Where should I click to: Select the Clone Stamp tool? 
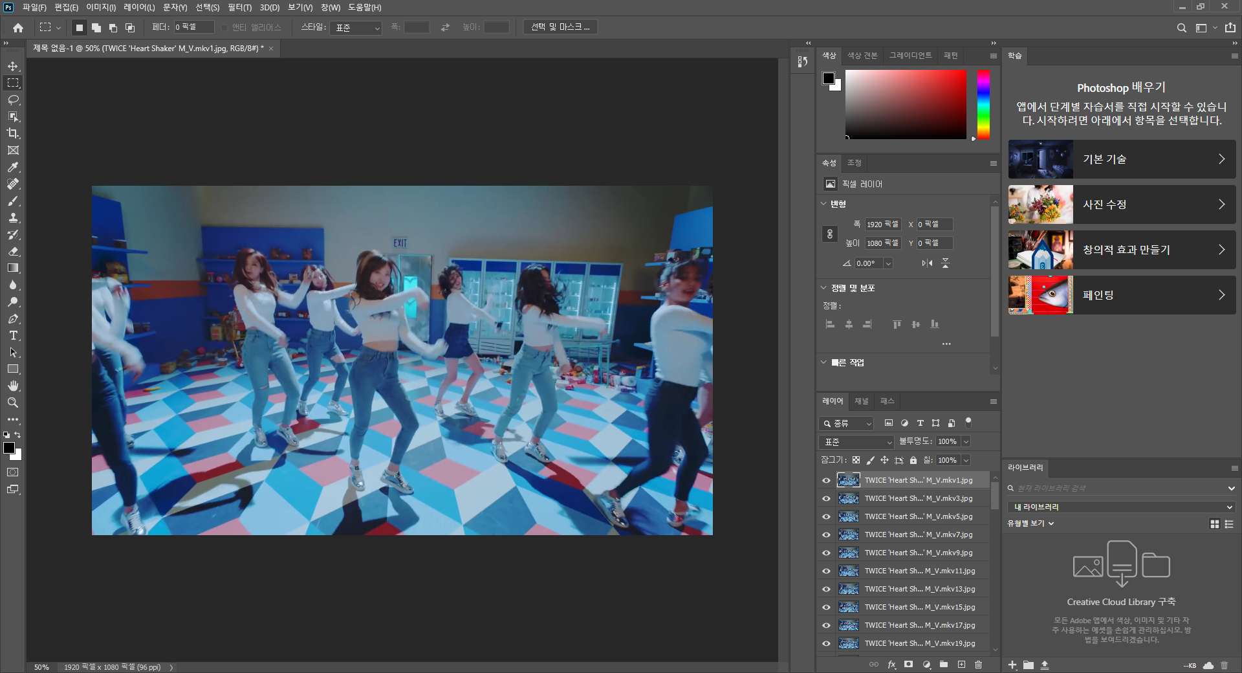click(13, 217)
